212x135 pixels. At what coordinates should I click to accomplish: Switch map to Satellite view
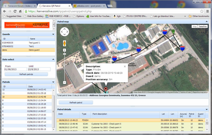[203, 26]
